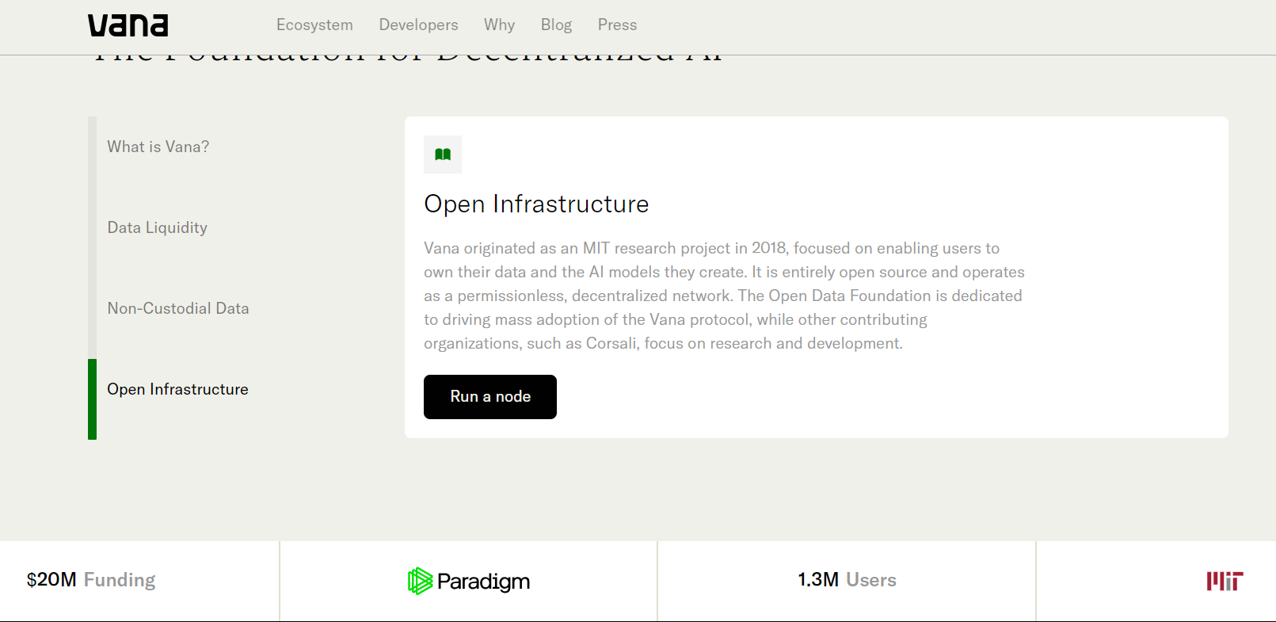Viewport: 1276px width, 622px height.
Task: Click the Open Infrastructure heading
Action: tap(536, 204)
